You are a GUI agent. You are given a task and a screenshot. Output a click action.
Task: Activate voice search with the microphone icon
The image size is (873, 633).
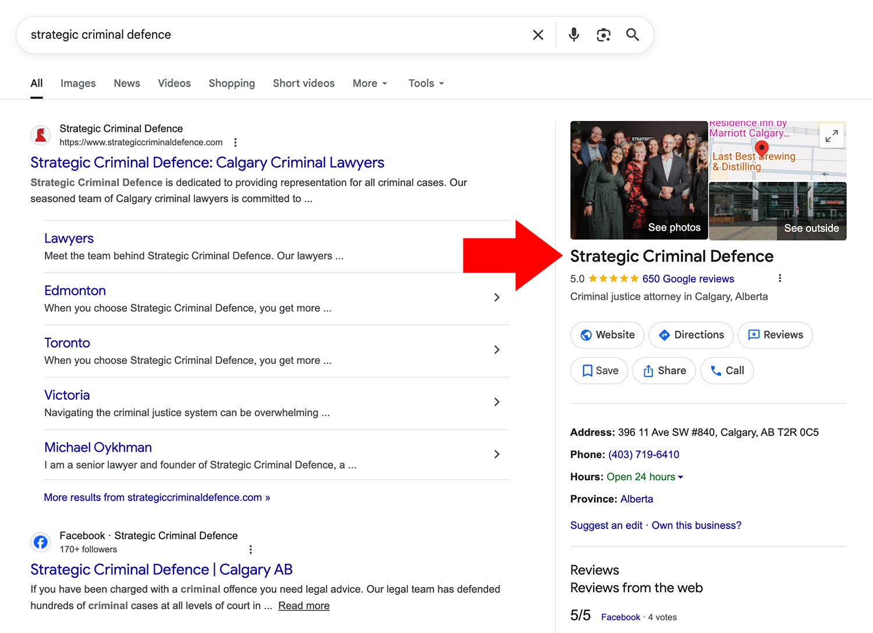pyautogui.click(x=573, y=34)
